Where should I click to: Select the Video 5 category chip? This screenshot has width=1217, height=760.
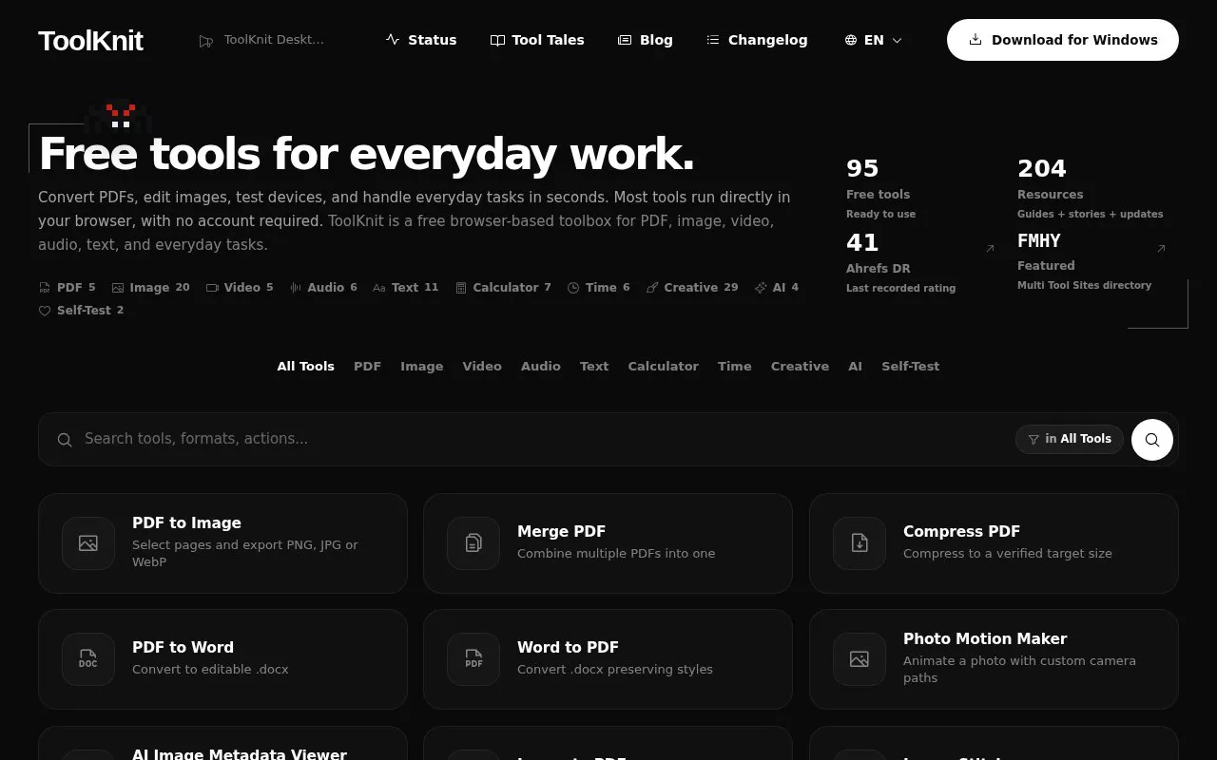click(x=240, y=287)
